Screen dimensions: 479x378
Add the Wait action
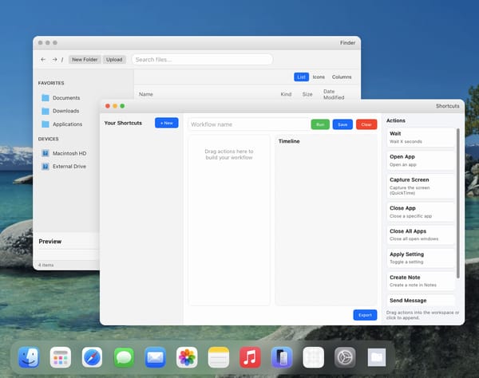click(421, 137)
